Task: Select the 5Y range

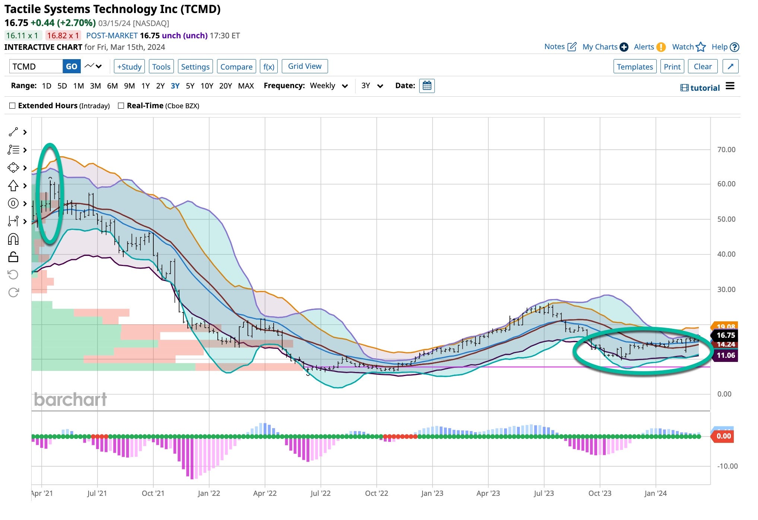Action: (x=190, y=86)
